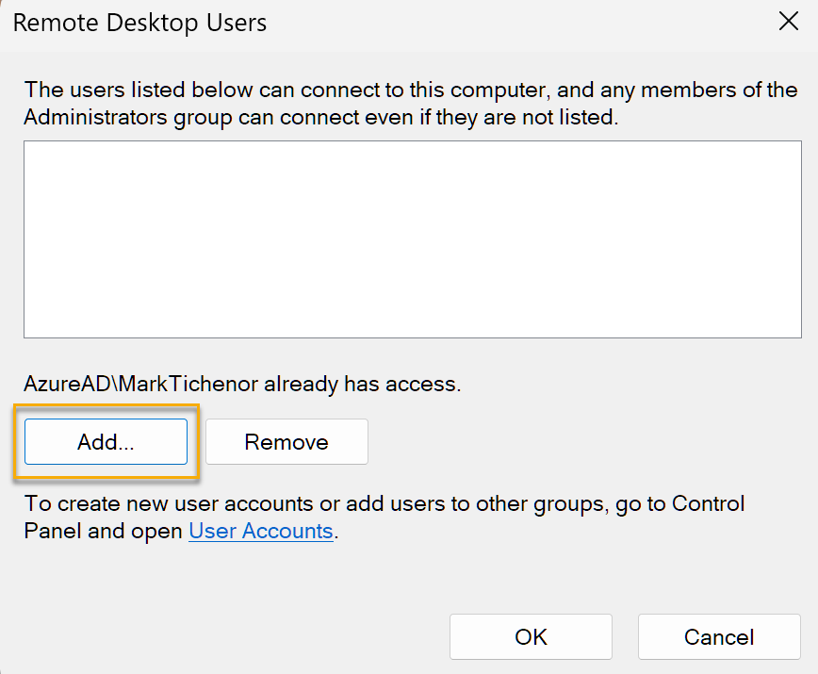Accept the user list via OK

pyautogui.click(x=531, y=636)
